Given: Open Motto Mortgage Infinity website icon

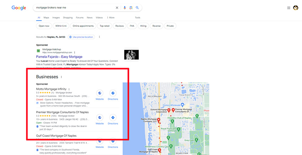Looking at the screenshot, I should coord(100,93).
